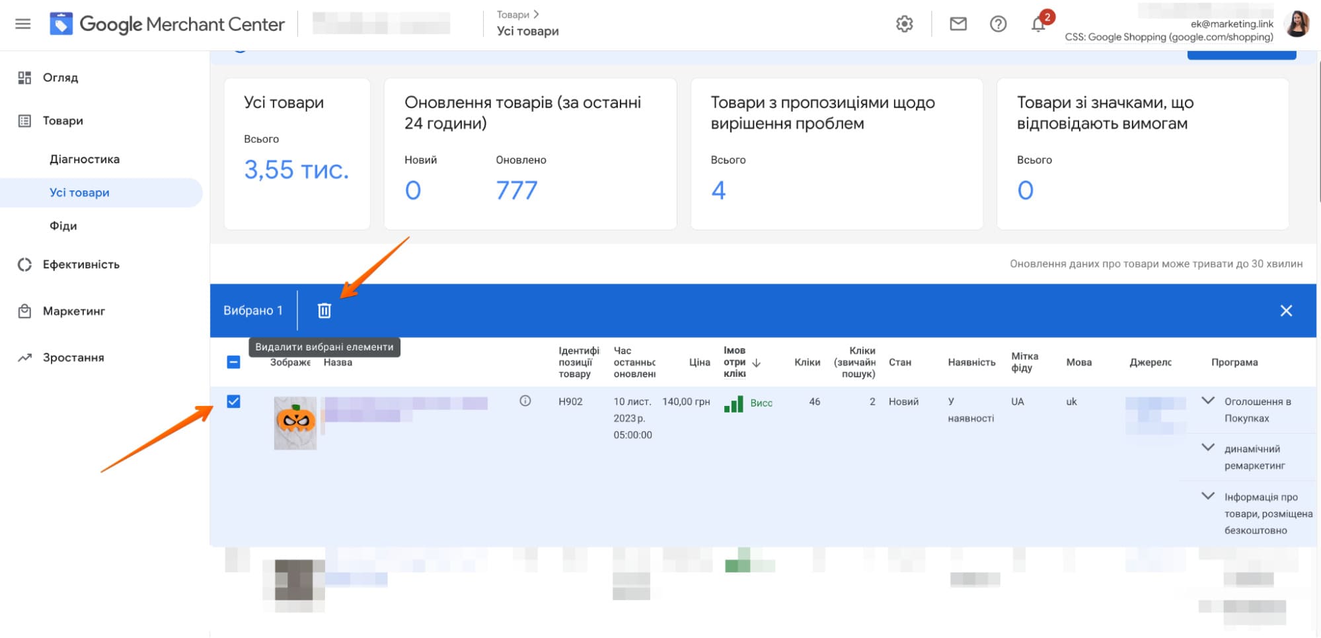Open the Товари breadcrumb link
The height and width of the screenshot is (638, 1321).
[x=515, y=13]
